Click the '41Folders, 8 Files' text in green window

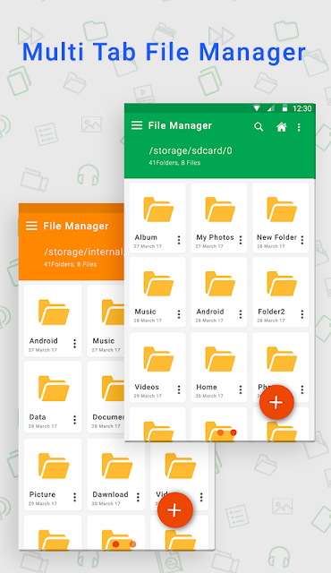point(174,163)
